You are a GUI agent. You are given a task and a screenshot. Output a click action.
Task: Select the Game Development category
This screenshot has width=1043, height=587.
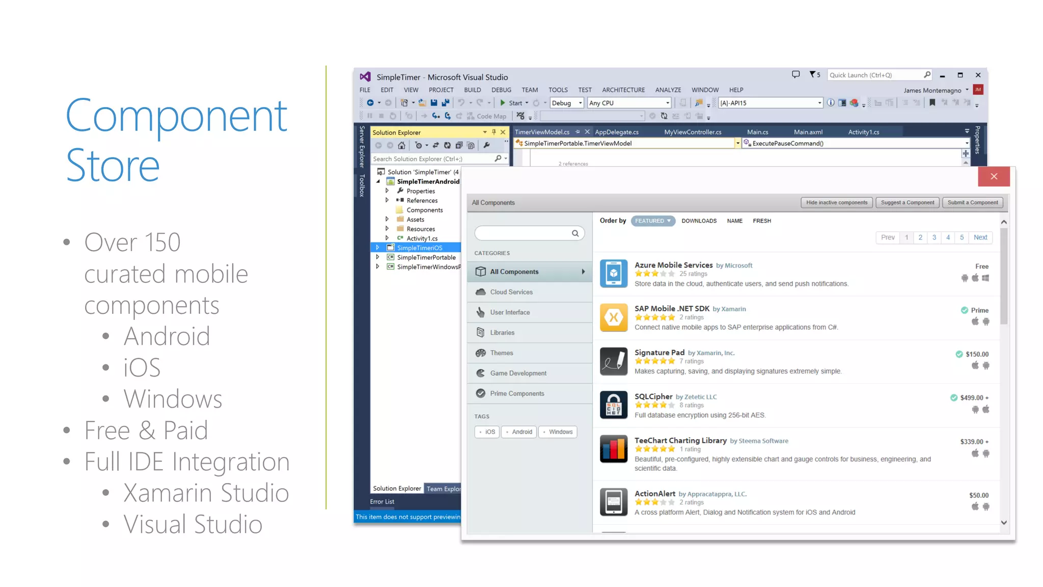coord(530,373)
